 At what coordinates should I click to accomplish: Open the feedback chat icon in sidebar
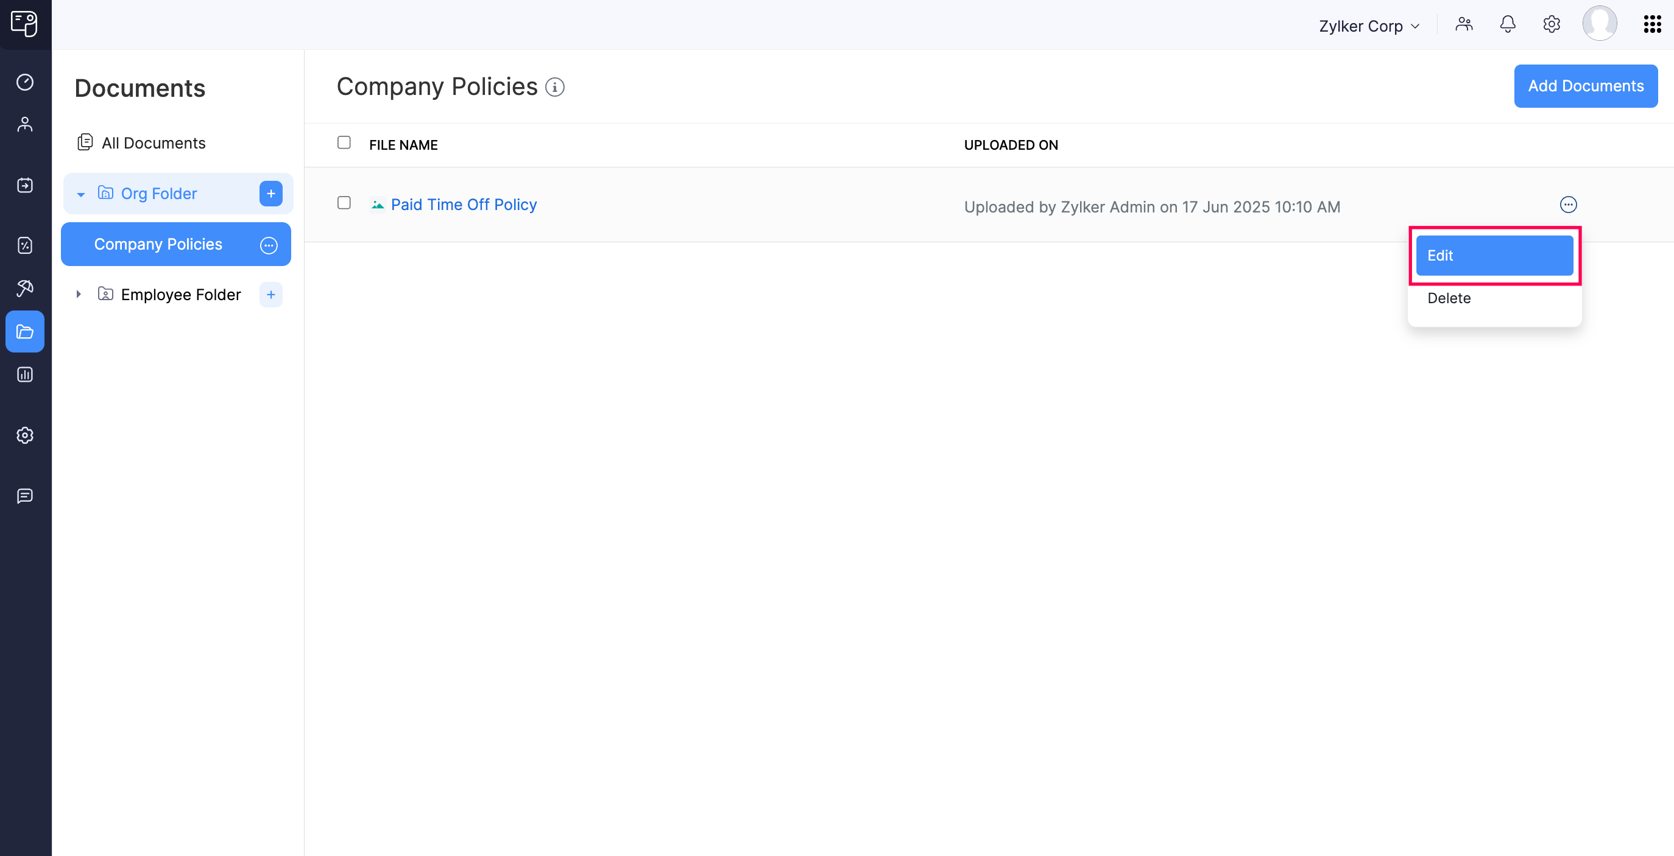[x=25, y=497]
